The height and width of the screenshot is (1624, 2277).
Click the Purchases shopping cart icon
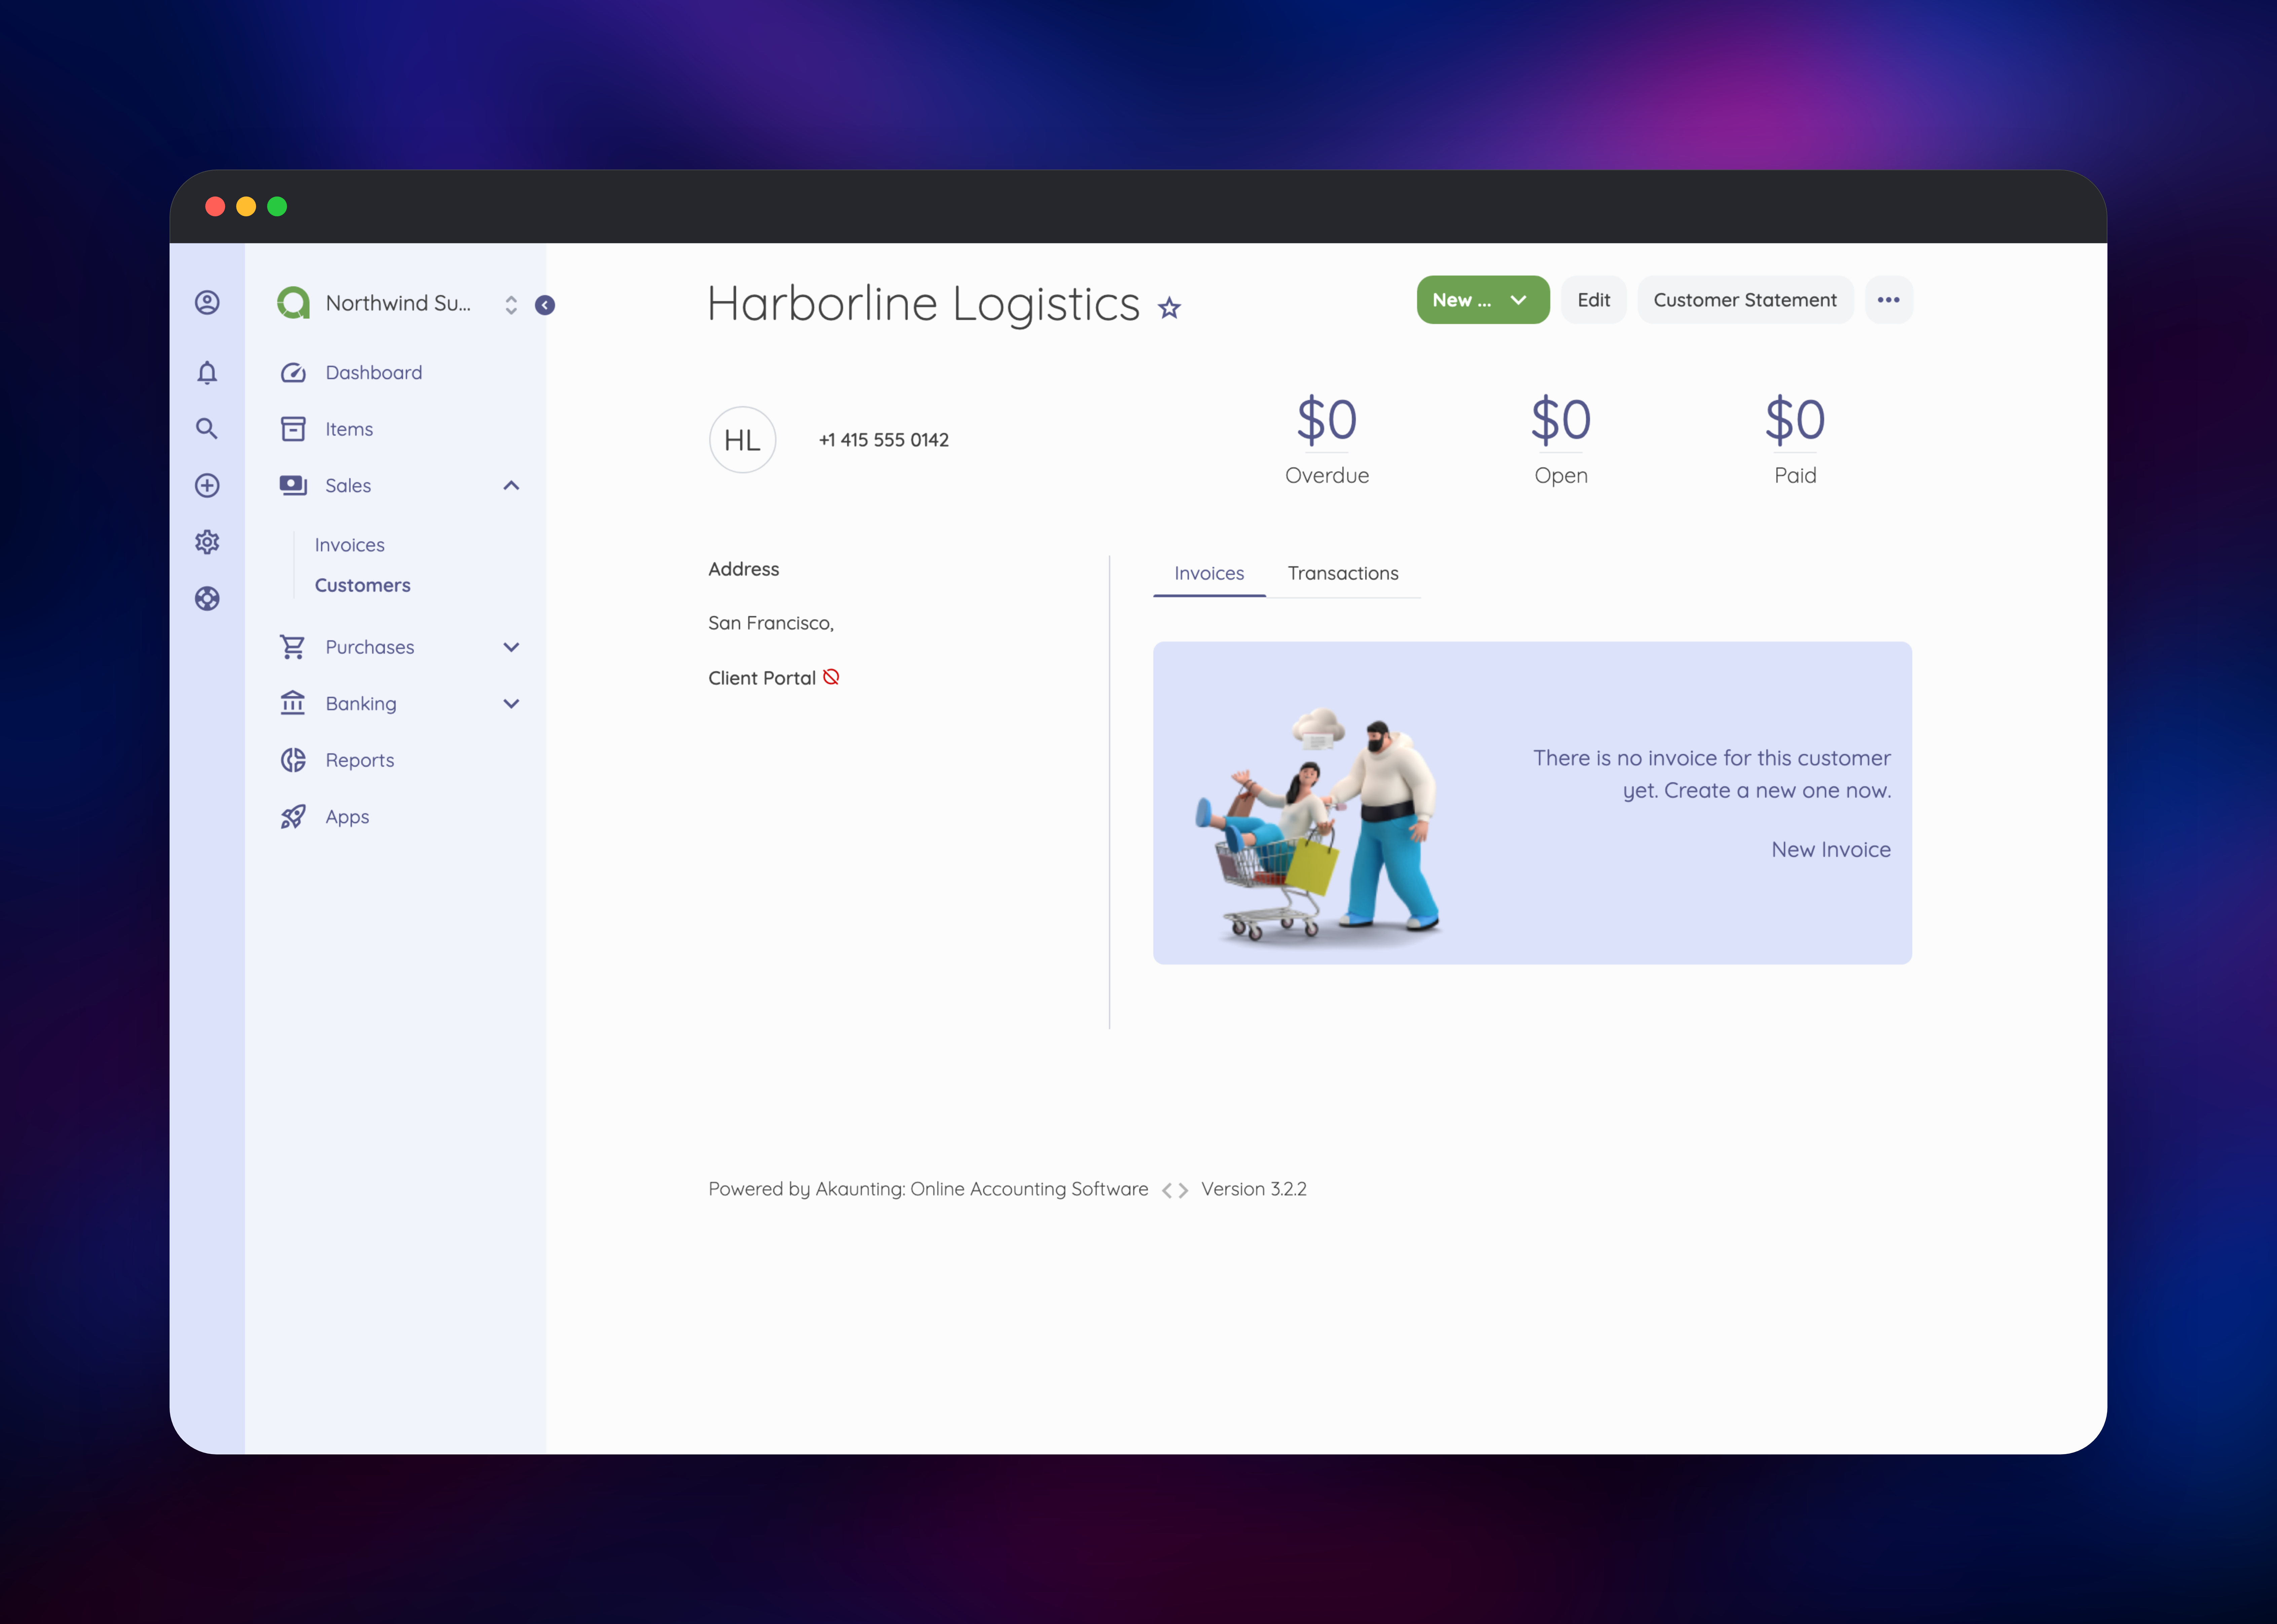[x=293, y=647]
